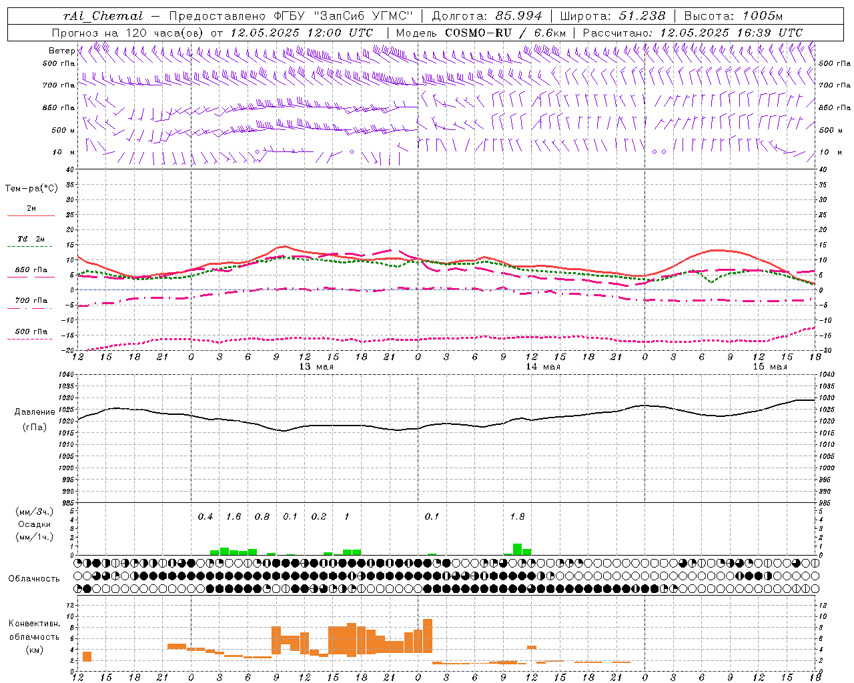Select the elevation text Высота: 1005м
The height and width of the screenshot is (683, 854).
click(733, 16)
